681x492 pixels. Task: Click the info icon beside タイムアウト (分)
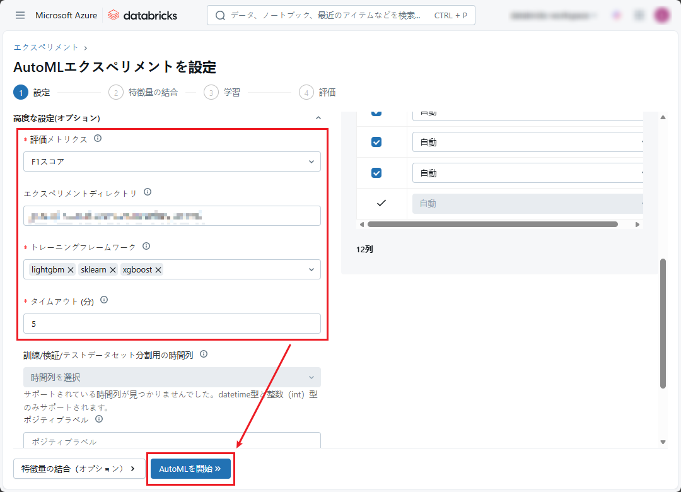(104, 300)
